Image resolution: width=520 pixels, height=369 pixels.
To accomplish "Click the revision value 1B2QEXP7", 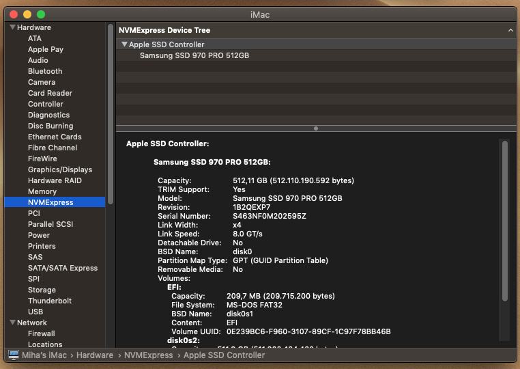I will (x=252, y=207).
